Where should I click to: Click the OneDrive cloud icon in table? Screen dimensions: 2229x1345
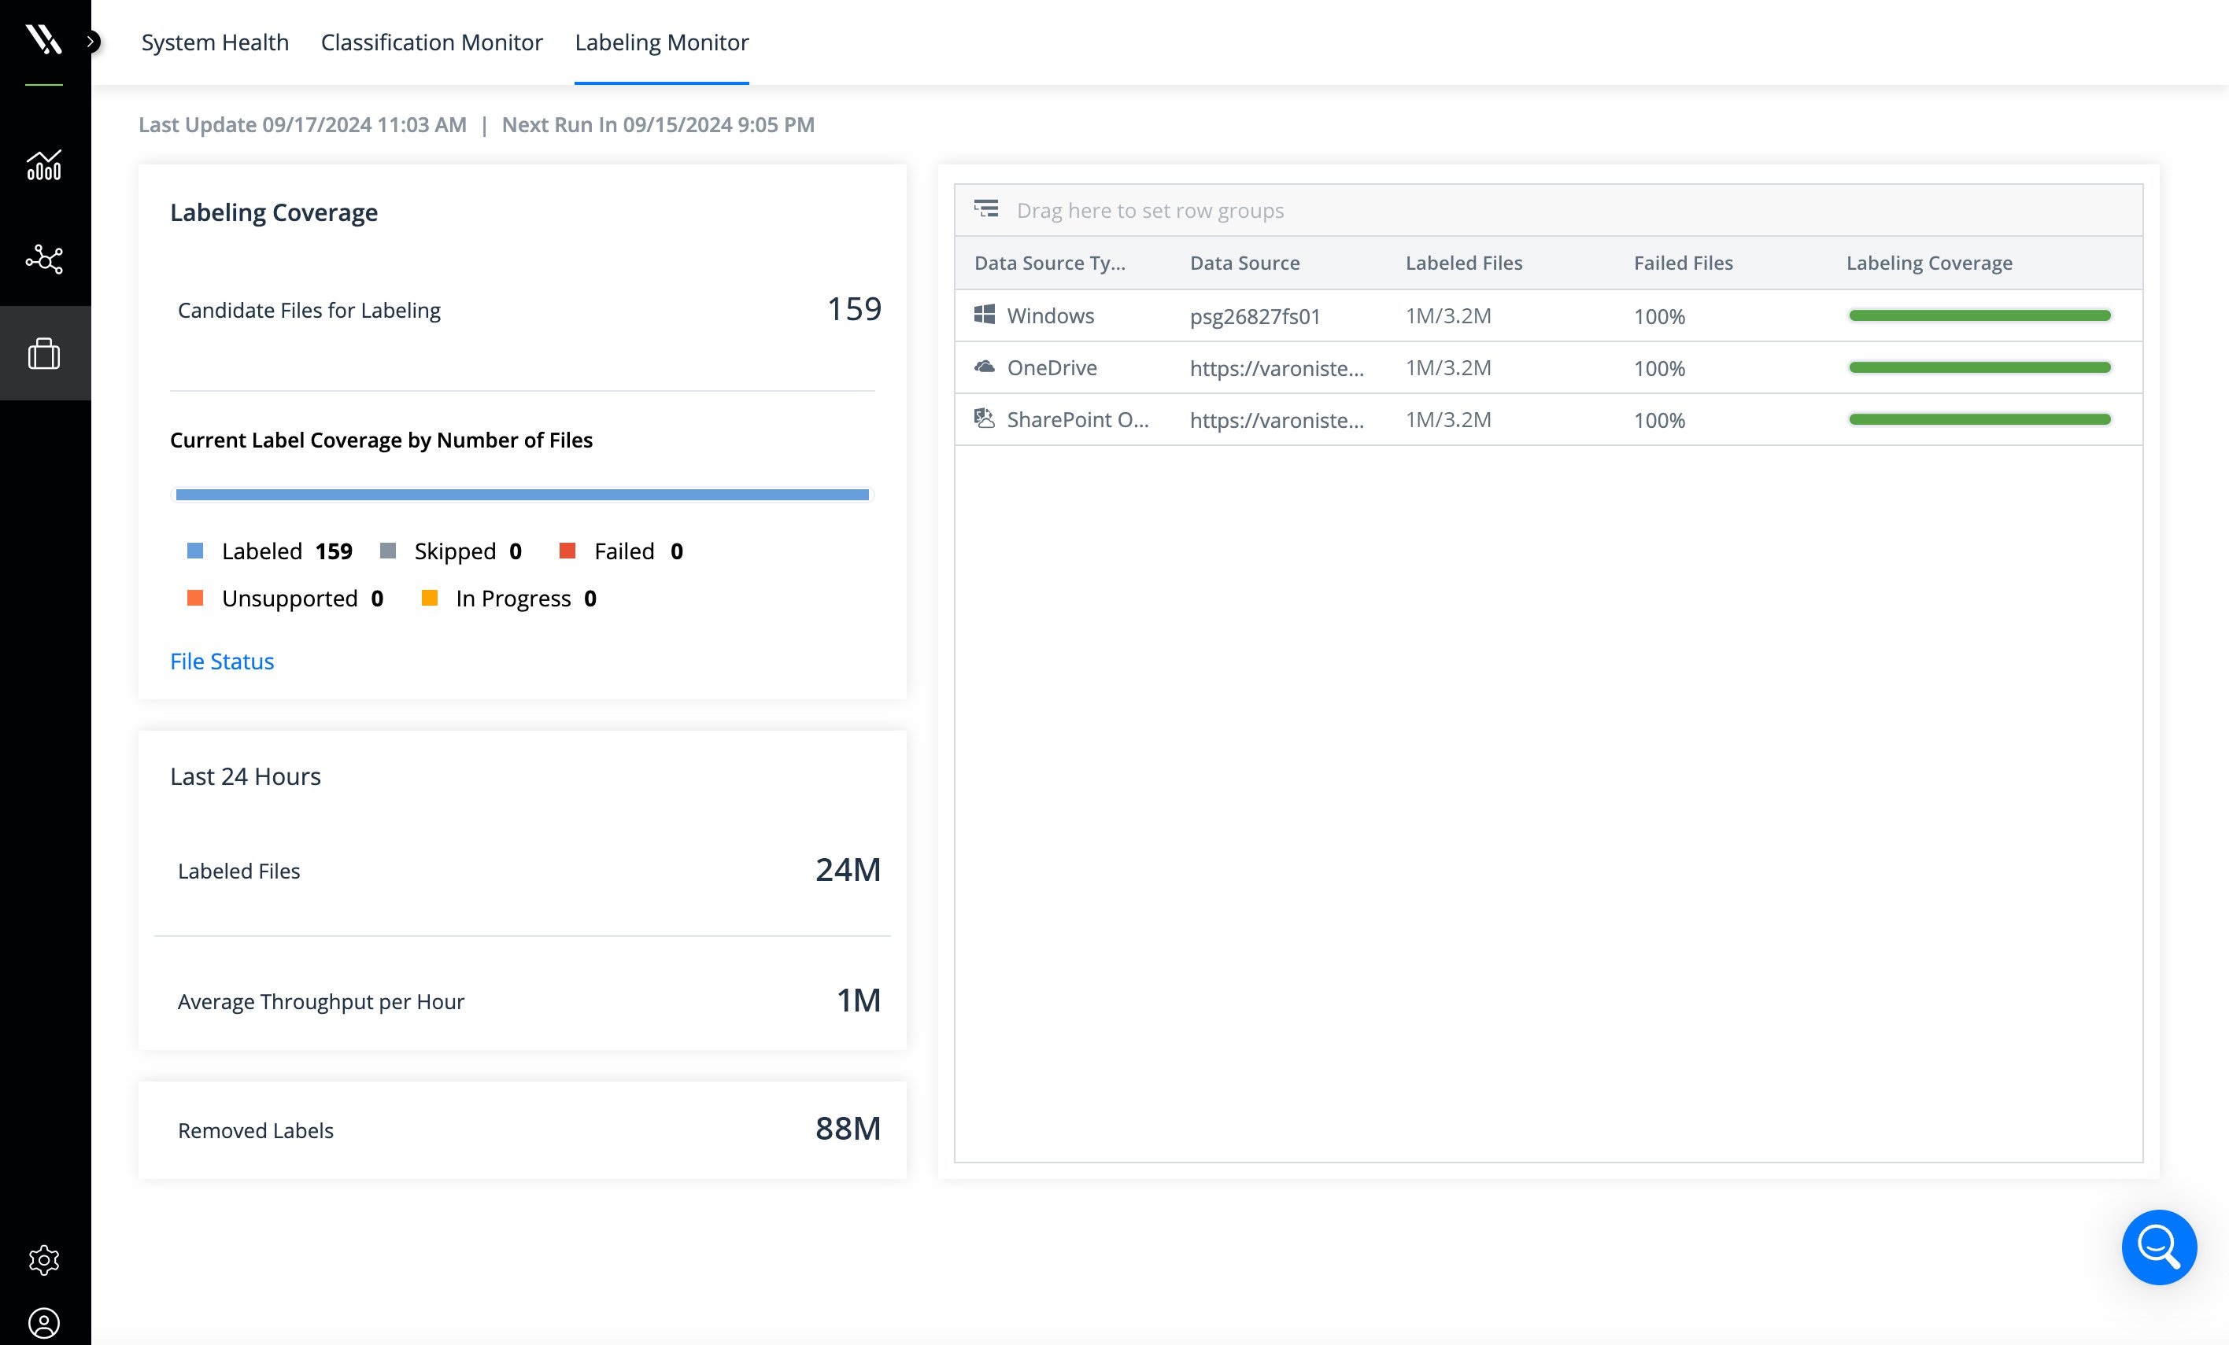pyautogui.click(x=984, y=367)
